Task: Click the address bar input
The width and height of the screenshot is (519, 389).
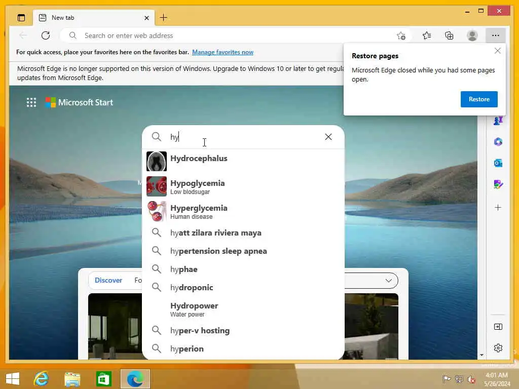Action: tap(232, 35)
